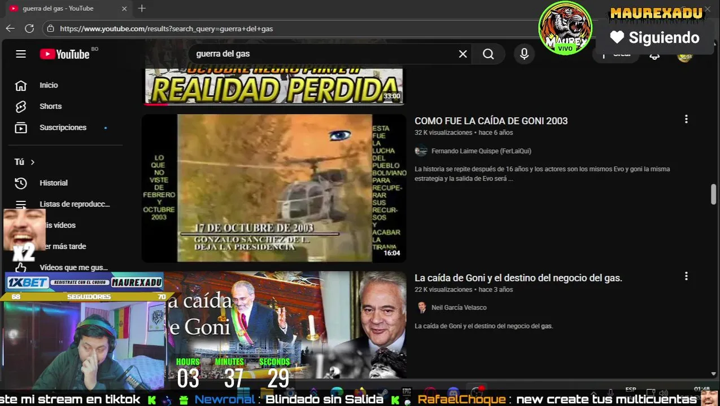
Task: Click La historia se repite description text
Action: tap(542, 174)
